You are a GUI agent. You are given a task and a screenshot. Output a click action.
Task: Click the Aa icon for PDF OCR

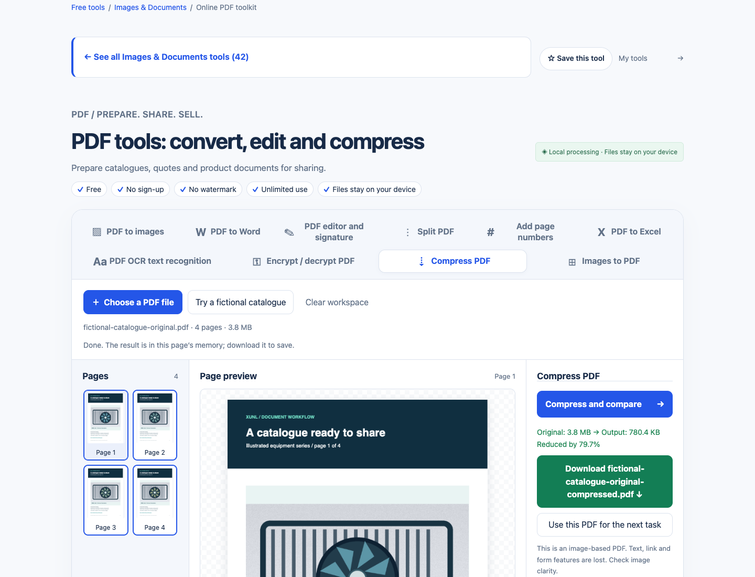100,261
